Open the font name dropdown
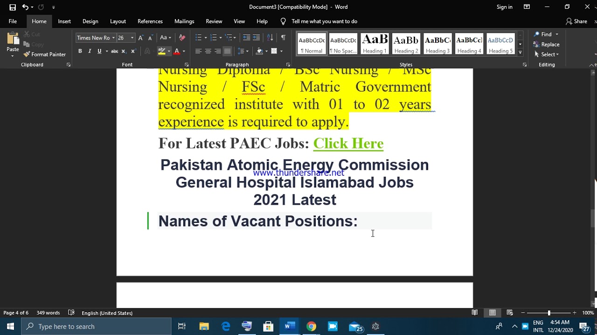Viewport: 597px width, 335px height. point(113,38)
